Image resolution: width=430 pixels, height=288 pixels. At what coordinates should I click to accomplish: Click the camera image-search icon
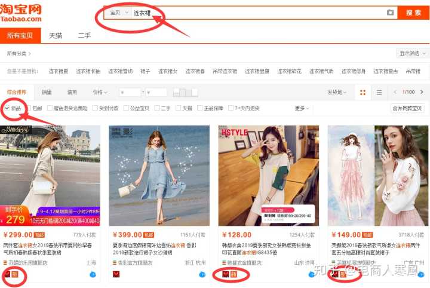(x=390, y=13)
